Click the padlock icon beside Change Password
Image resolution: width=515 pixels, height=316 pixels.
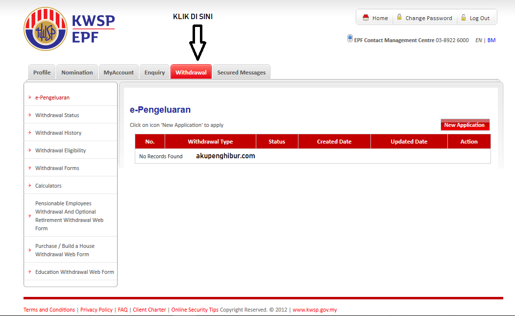[399, 17]
